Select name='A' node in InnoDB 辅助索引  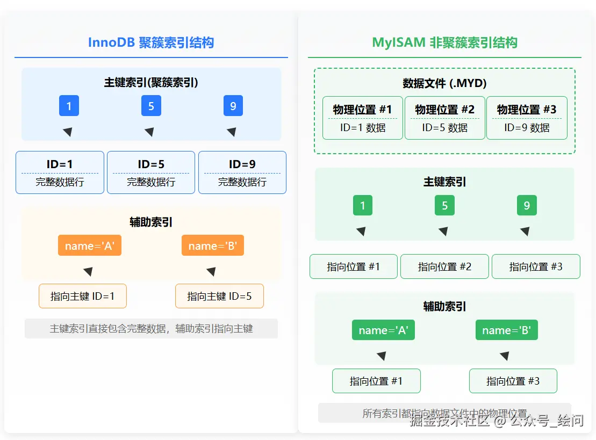click(89, 245)
